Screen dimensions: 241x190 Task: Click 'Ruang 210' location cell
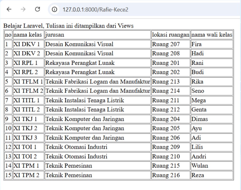[x=171, y=156]
